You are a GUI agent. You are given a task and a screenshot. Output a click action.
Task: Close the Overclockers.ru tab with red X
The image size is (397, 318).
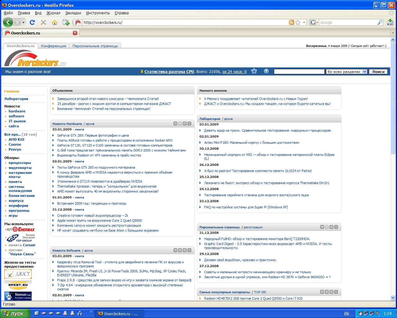point(75,33)
